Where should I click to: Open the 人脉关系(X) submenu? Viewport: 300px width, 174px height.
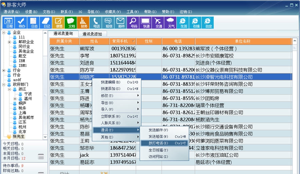coord(117,123)
